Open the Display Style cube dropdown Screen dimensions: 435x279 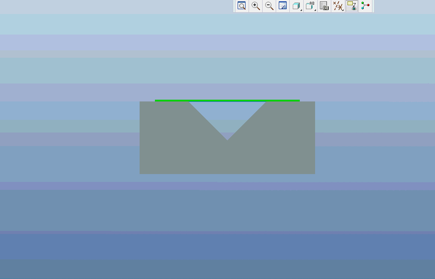point(297,6)
